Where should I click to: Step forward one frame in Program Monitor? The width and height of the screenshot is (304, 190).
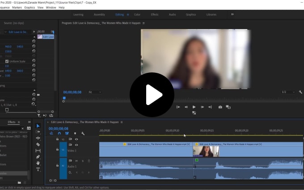(202, 107)
